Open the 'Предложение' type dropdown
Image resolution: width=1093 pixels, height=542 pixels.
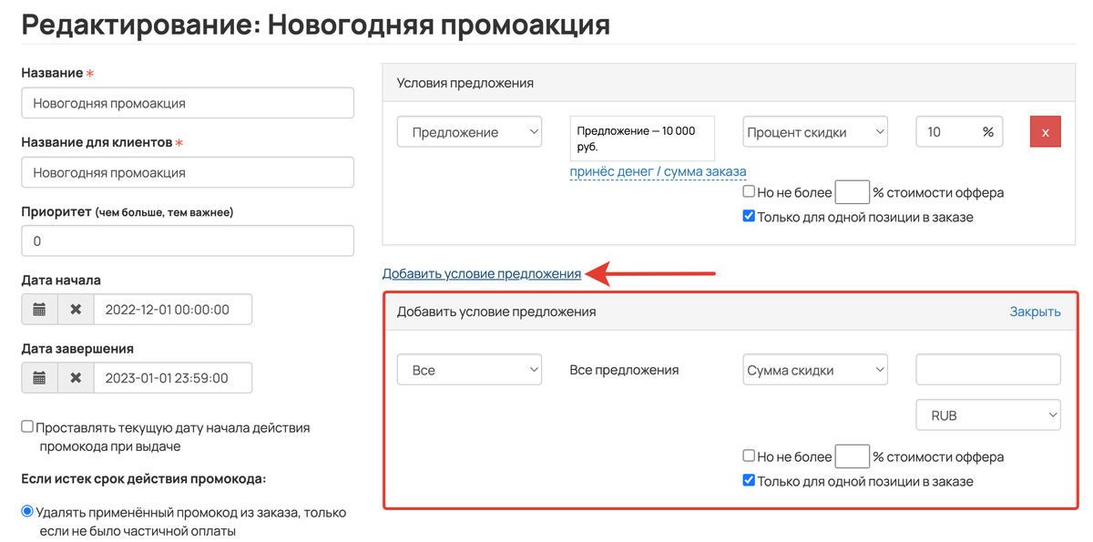469,132
